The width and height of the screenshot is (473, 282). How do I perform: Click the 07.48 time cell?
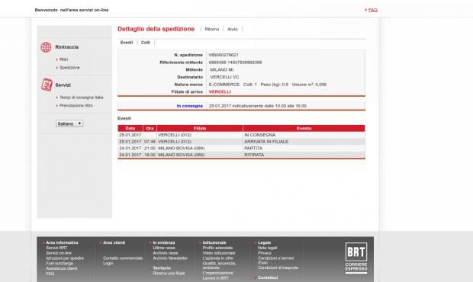click(150, 142)
